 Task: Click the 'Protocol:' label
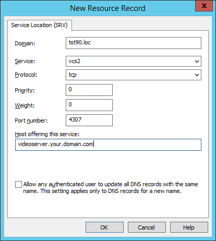click(x=26, y=75)
